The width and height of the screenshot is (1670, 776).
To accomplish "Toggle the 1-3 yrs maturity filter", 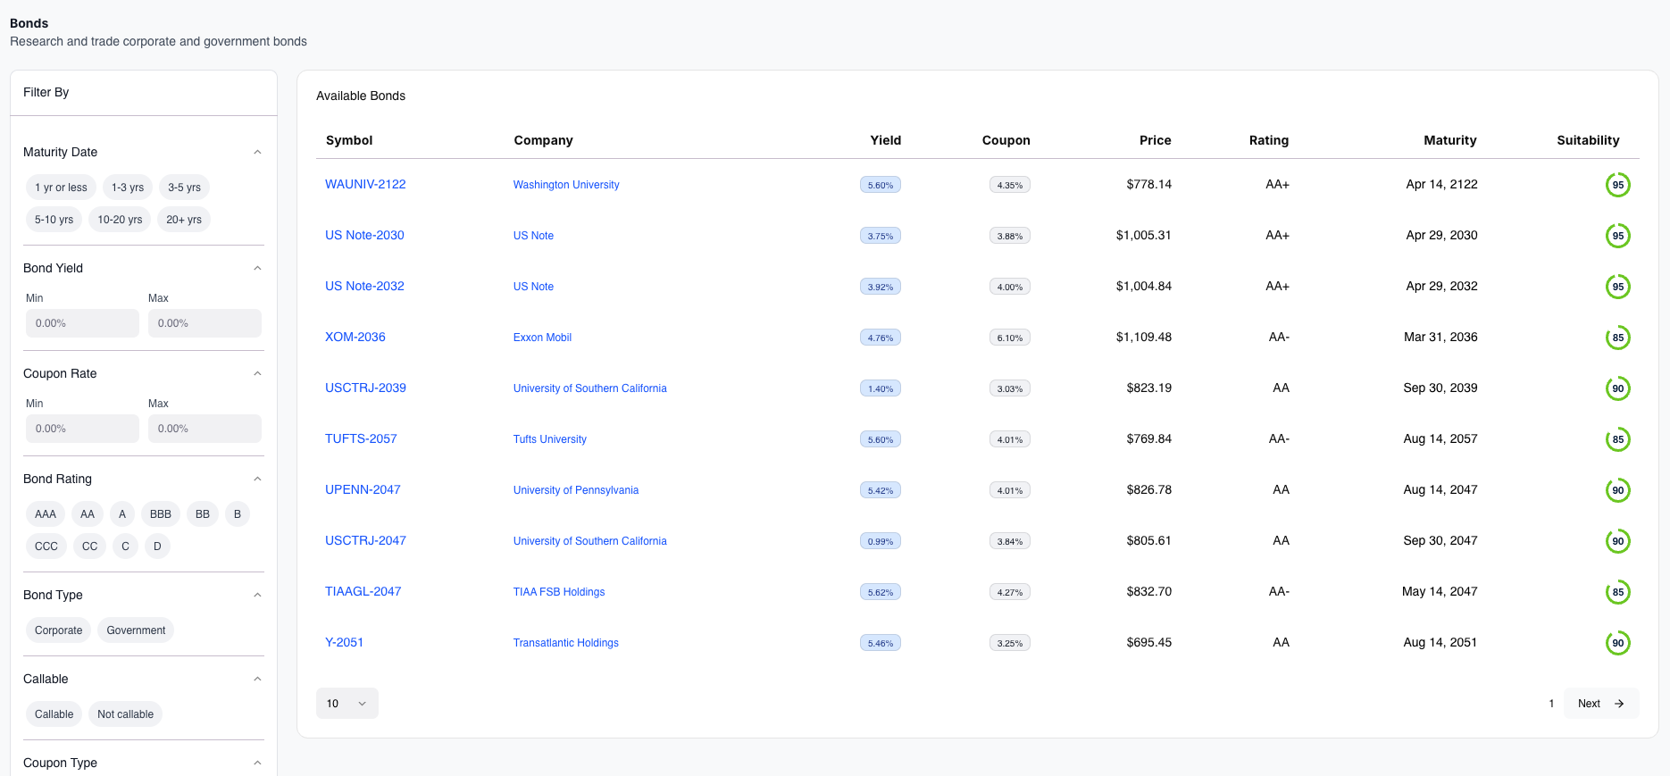I will (x=128, y=188).
